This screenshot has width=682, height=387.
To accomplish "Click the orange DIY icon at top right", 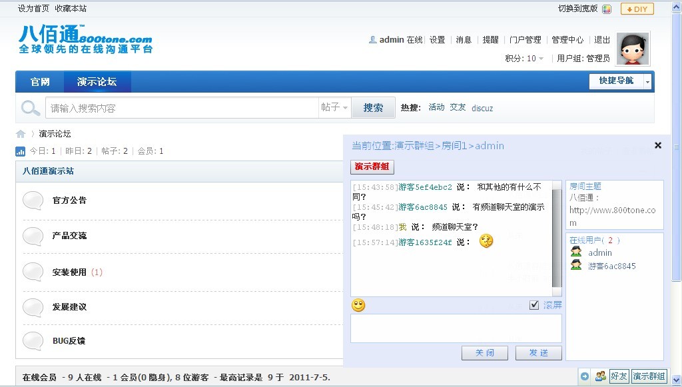I will tap(637, 9).
